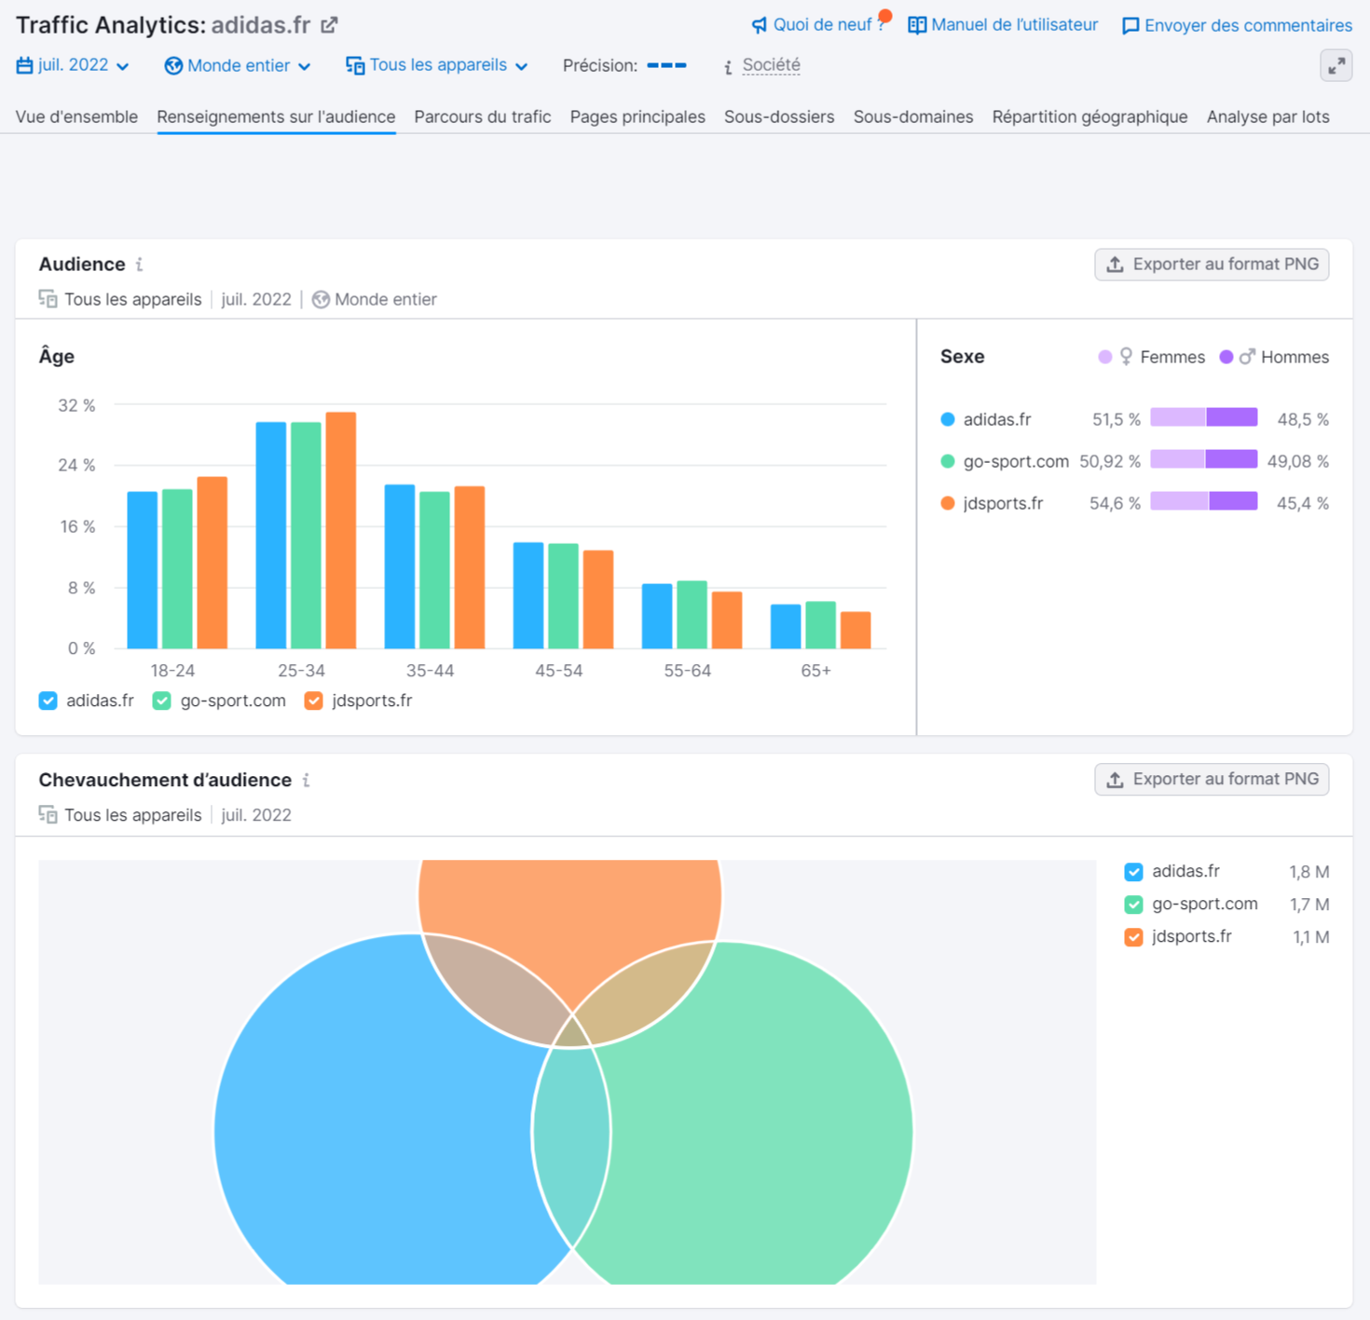Click the globe icon beside Monde entier filter
This screenshot has height=1320, width=1370.
[173, 65]
